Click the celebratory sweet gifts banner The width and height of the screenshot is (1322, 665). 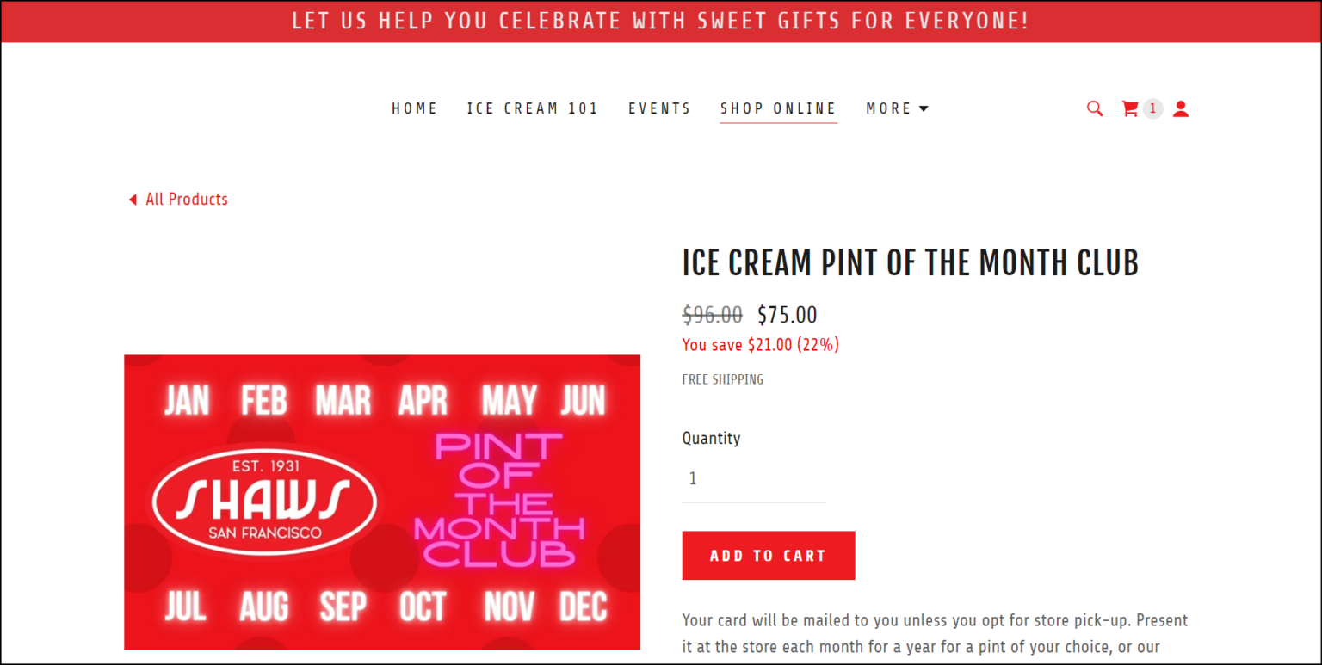pos(661,21)
